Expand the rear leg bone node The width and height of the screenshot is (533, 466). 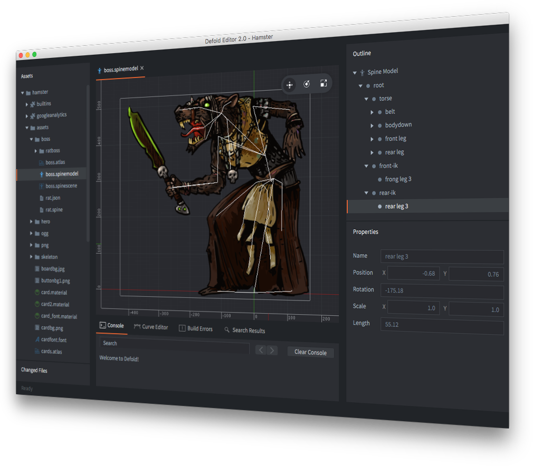372,153
